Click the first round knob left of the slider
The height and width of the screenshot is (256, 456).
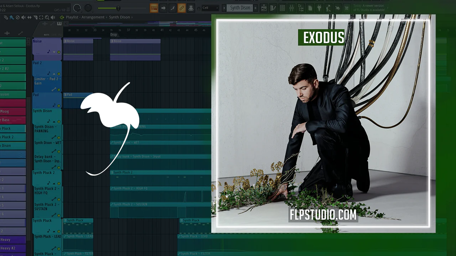click(x=77, y=8)
